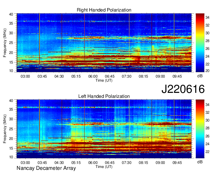The width and height of the screenshot is (213, 172).
Task: Select the J220616 observation label
Action: 183,89
